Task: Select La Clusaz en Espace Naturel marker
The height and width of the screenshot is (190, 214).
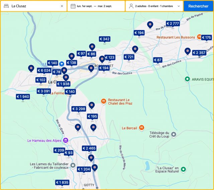Action: pos(183,170)
